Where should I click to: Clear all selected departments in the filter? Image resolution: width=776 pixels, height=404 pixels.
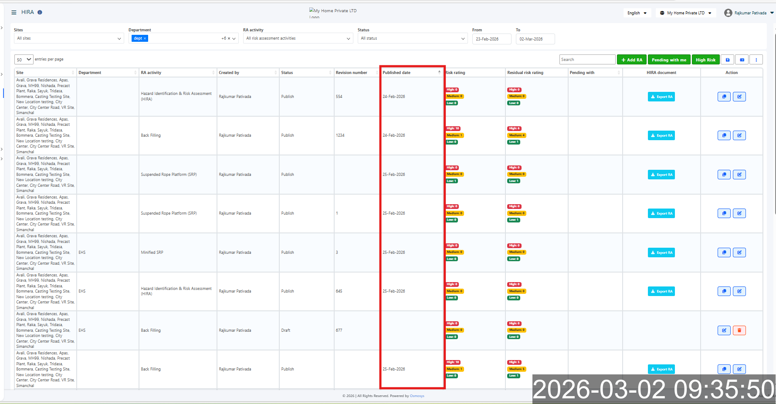tap(229, 39)
